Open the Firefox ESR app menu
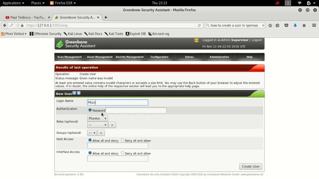This screenshot has height=179, width=319. click(x=63, y=3)
